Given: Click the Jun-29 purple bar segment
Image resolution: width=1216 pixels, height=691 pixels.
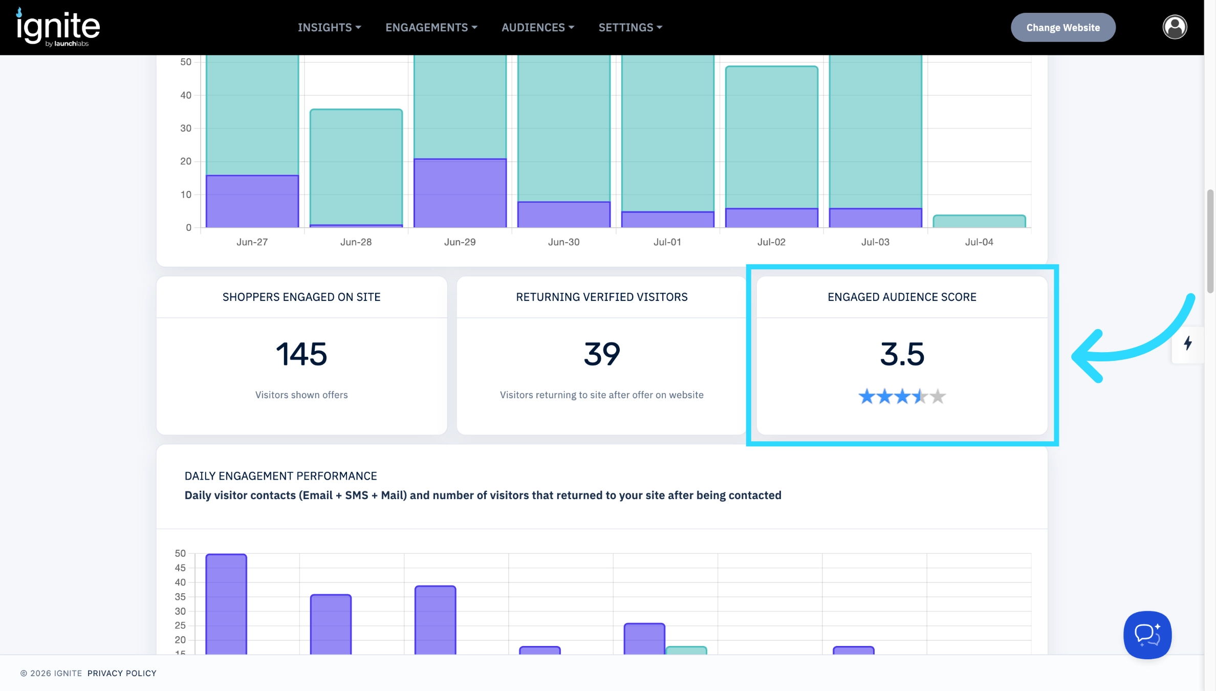Looking at the screenshot, I should click(460, 193).
